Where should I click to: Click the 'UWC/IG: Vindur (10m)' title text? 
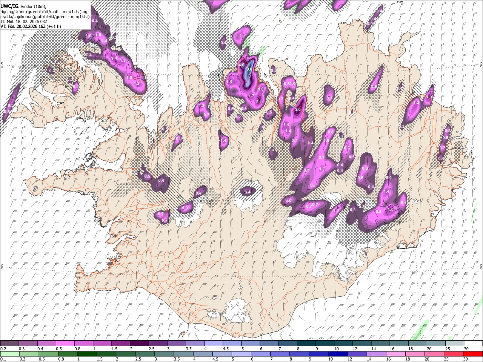[x=23, y=6]
